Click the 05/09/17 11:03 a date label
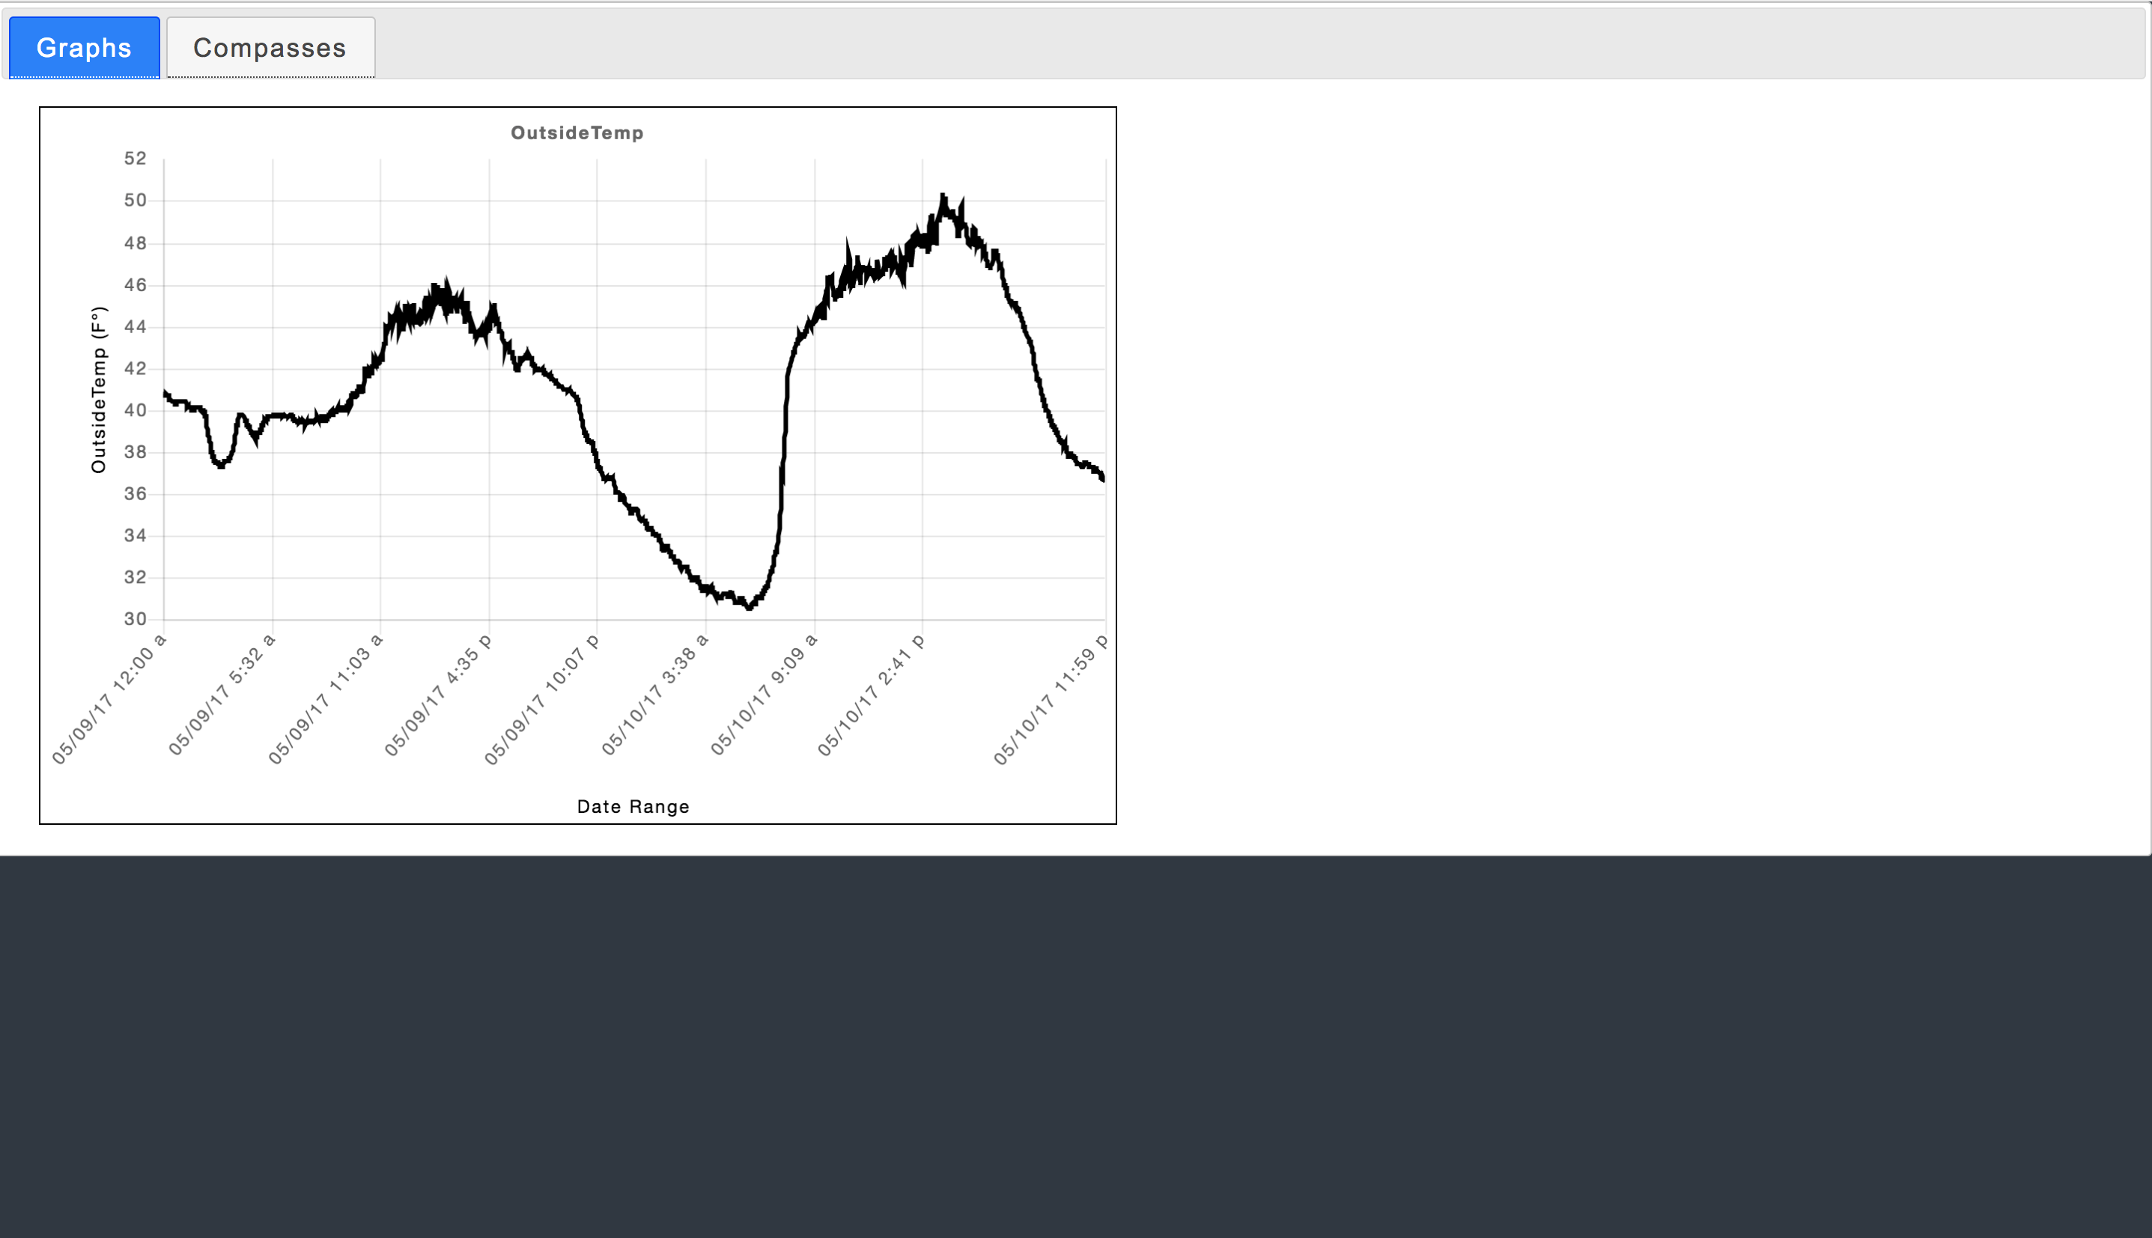The image size is (2152, 1238). [326, 699]
